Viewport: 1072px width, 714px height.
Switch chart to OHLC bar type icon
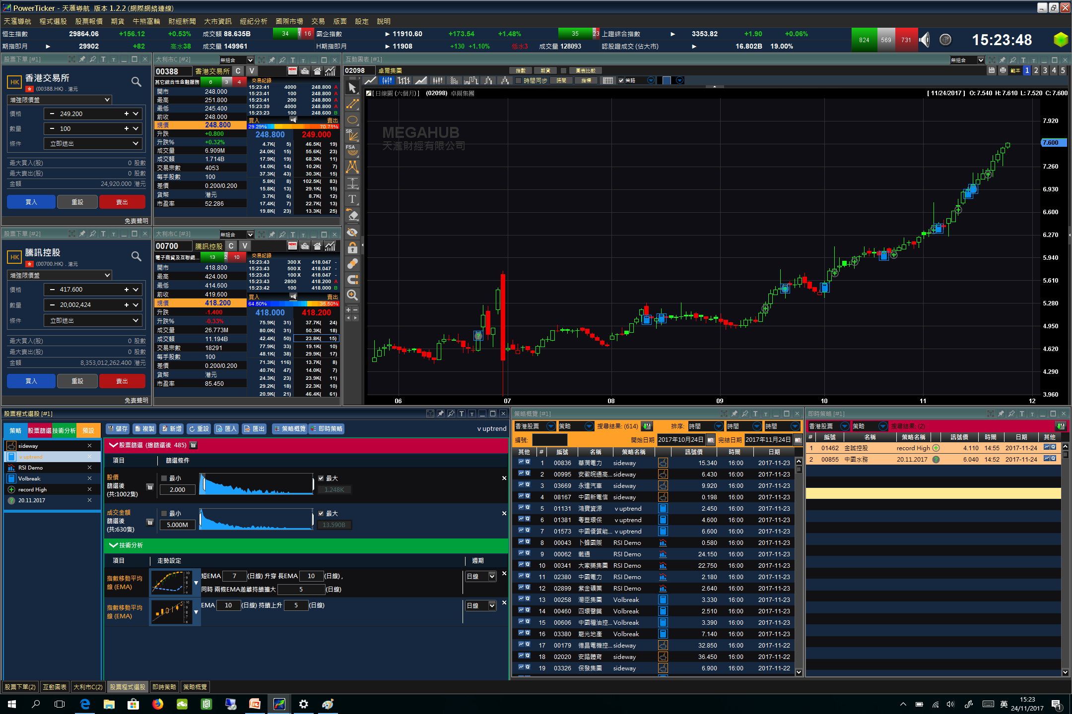coord(404,80)
